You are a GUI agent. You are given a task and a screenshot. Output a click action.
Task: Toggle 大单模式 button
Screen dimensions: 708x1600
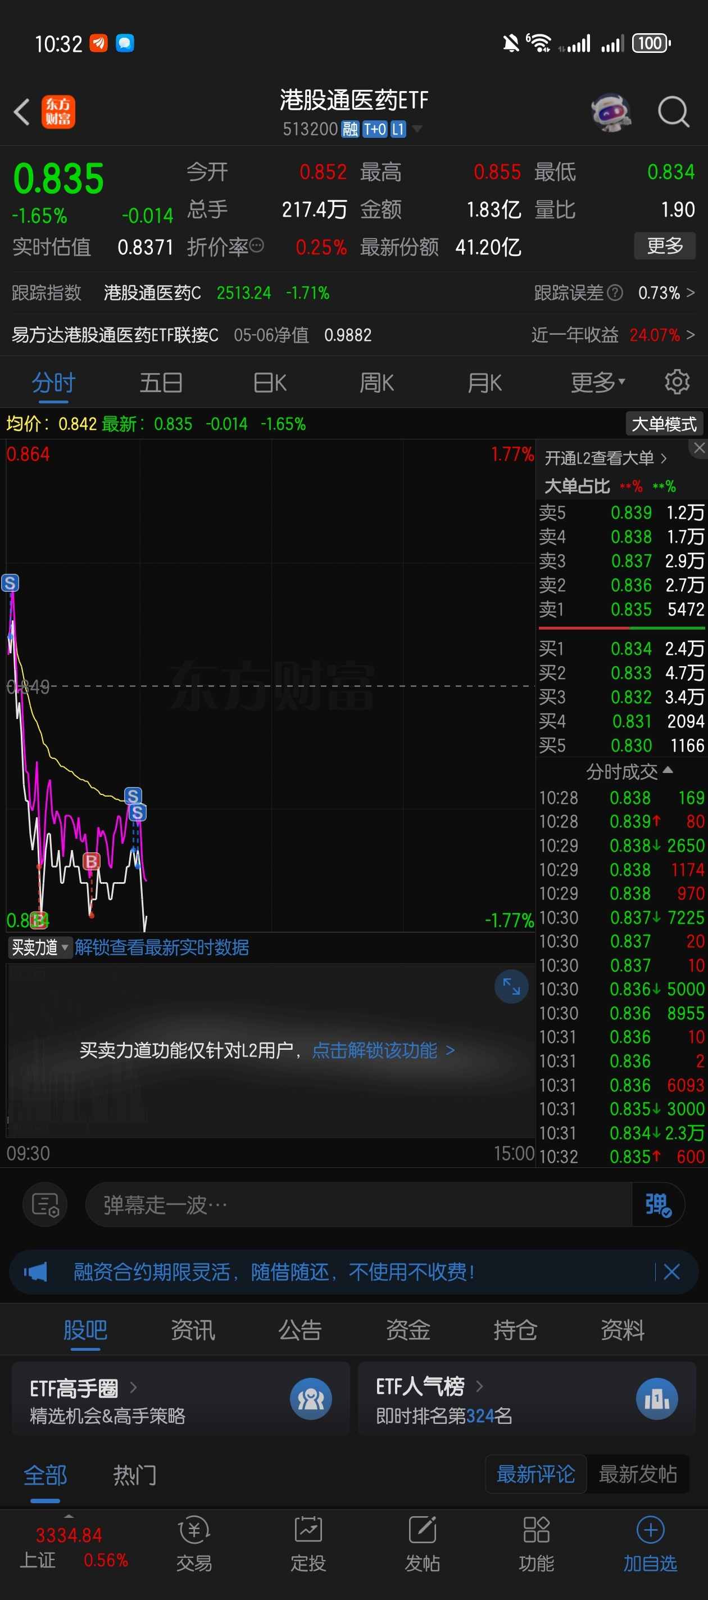tap(664, 424)
